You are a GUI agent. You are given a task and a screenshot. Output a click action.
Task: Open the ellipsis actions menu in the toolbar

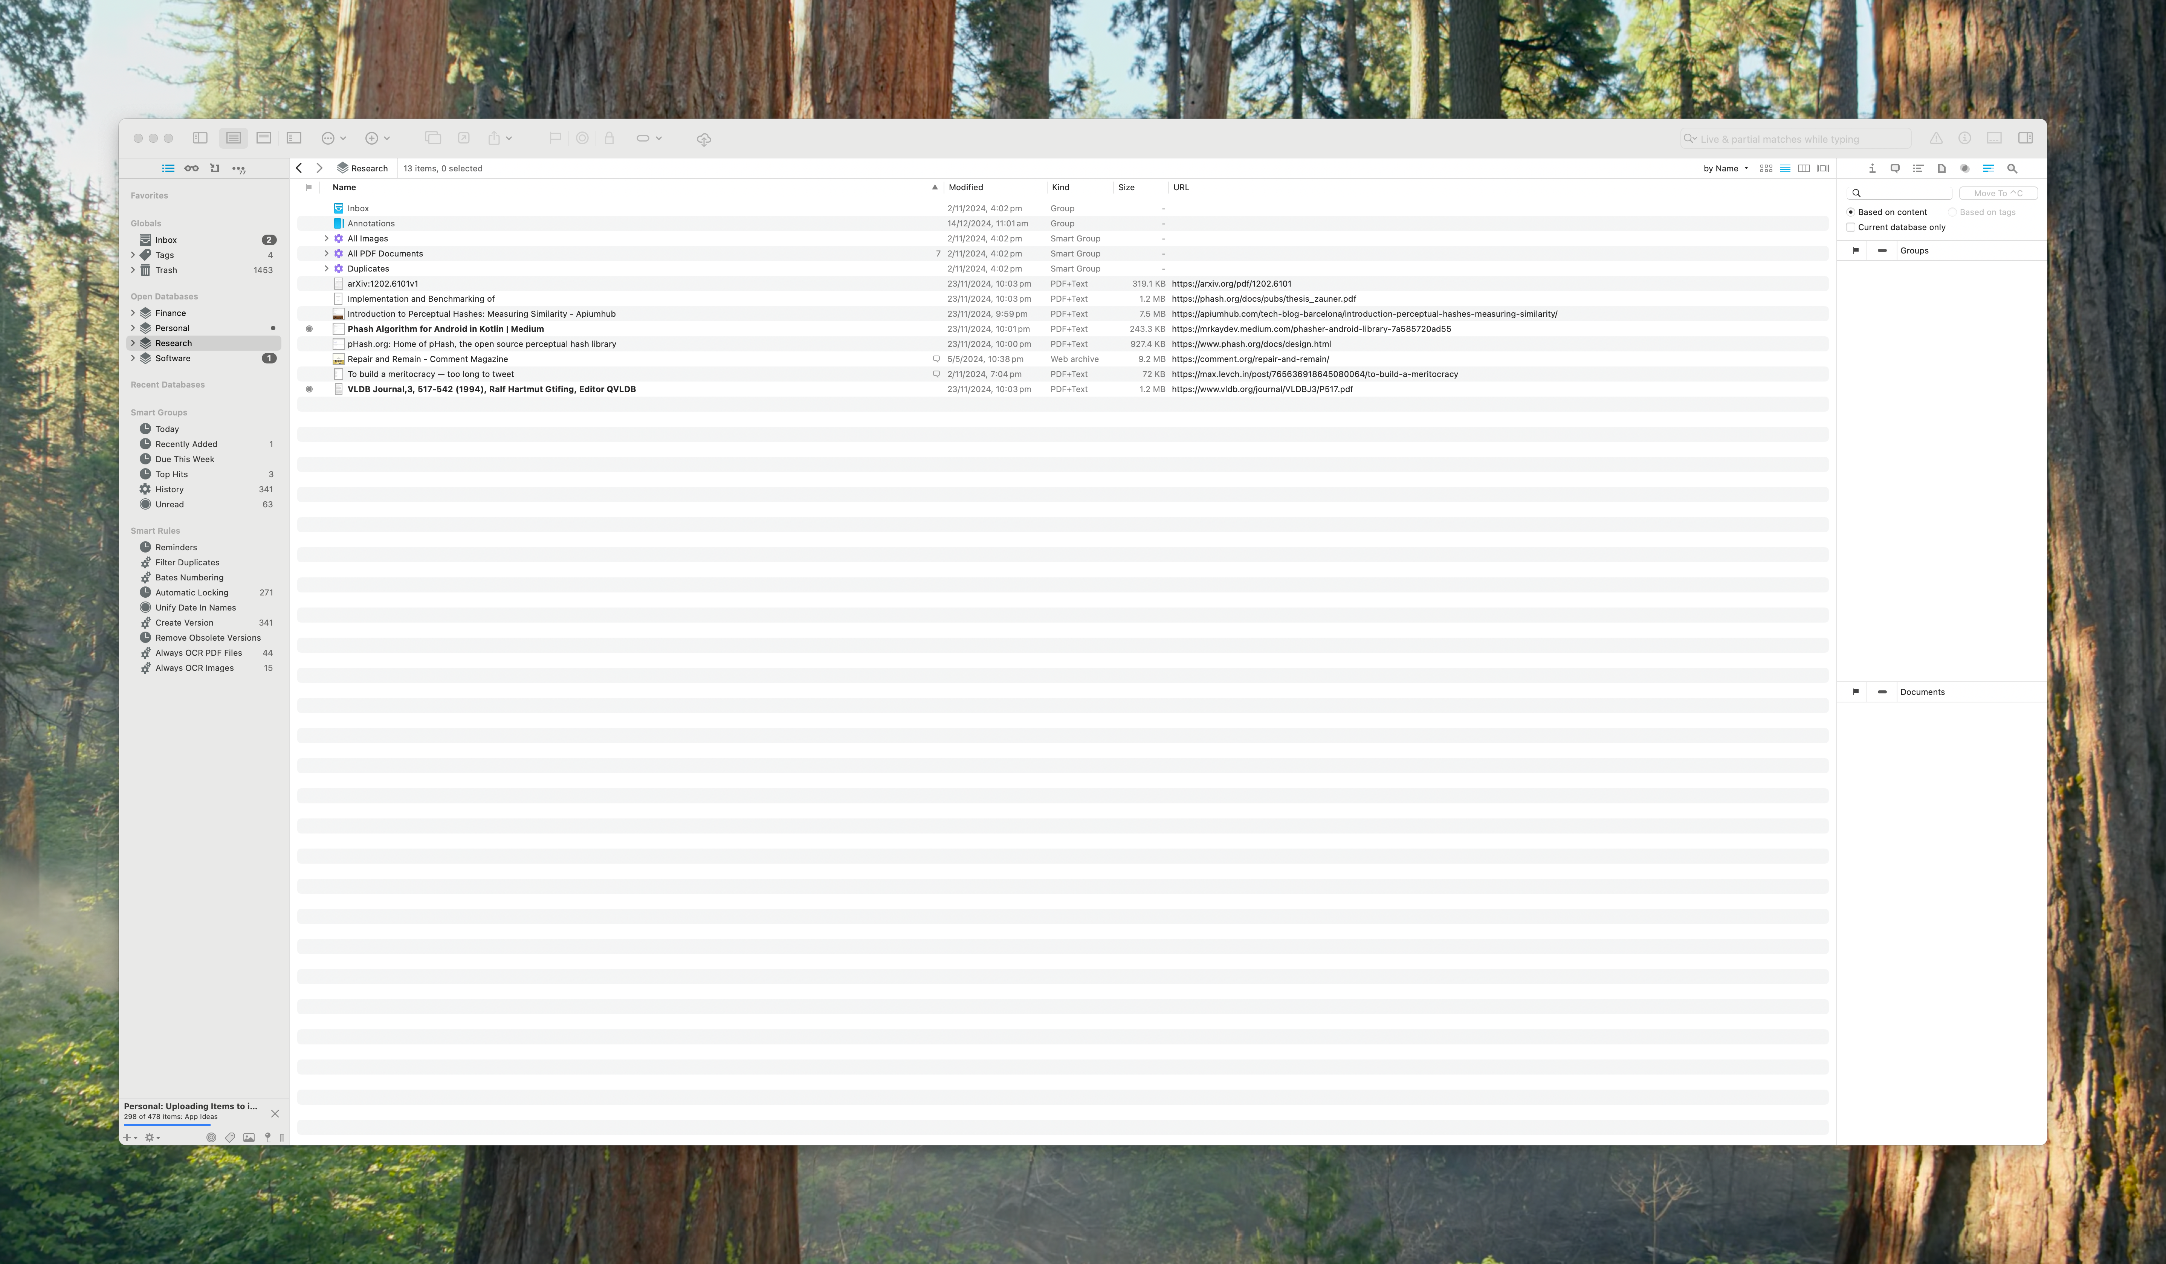(x=329, y=138)
